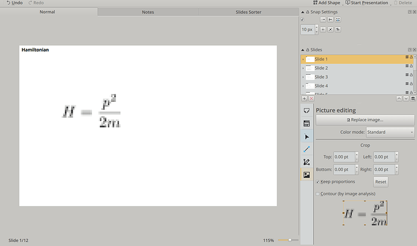The image size is (417, 246).
Task: Open the slide layout tool
Action: pos(306,124)
